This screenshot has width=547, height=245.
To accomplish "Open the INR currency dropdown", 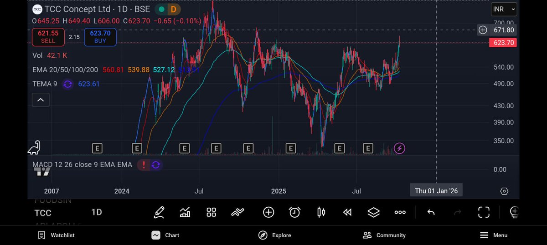I will click(504, 9).
